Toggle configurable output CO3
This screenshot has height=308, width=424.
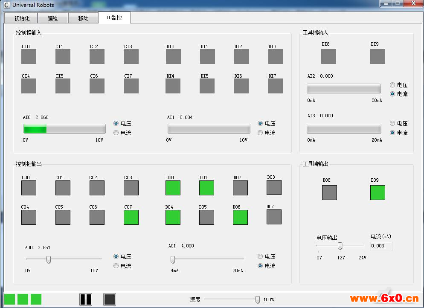(131, 188)
